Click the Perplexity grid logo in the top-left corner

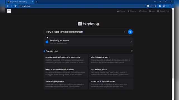(x=9, y=11)
